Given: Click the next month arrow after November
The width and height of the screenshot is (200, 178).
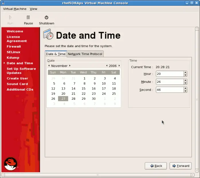Looking at the screenshot, I should click(x=70, y=66).
